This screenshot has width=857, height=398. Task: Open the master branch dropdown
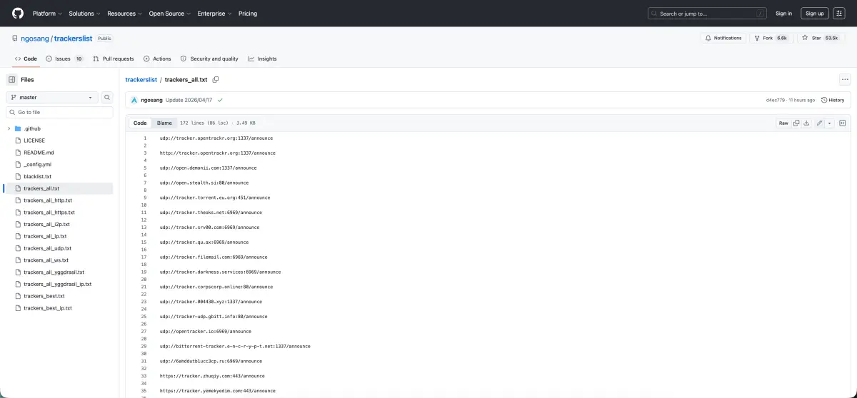coord(53,97)
